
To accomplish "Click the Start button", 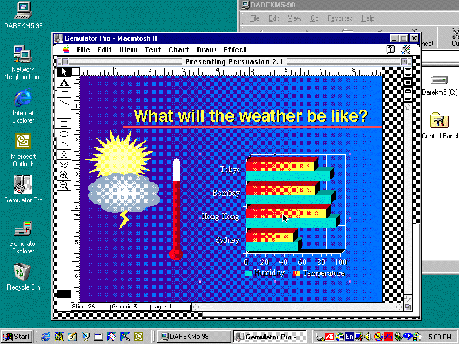I will click(x=17, y=337).
